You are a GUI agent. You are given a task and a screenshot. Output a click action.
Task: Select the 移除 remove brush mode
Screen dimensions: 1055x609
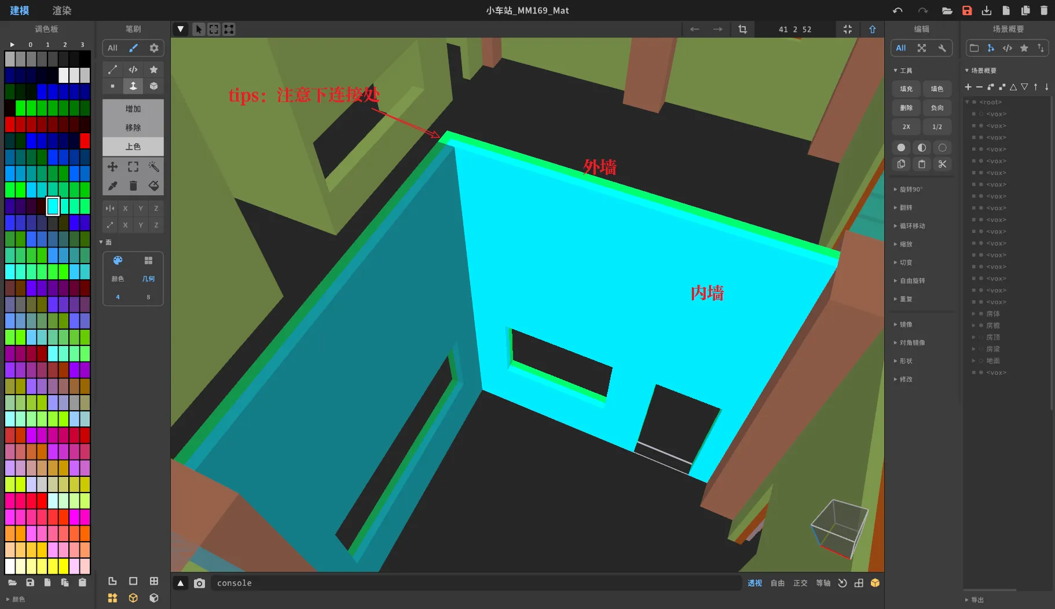(x=133, y=127)
